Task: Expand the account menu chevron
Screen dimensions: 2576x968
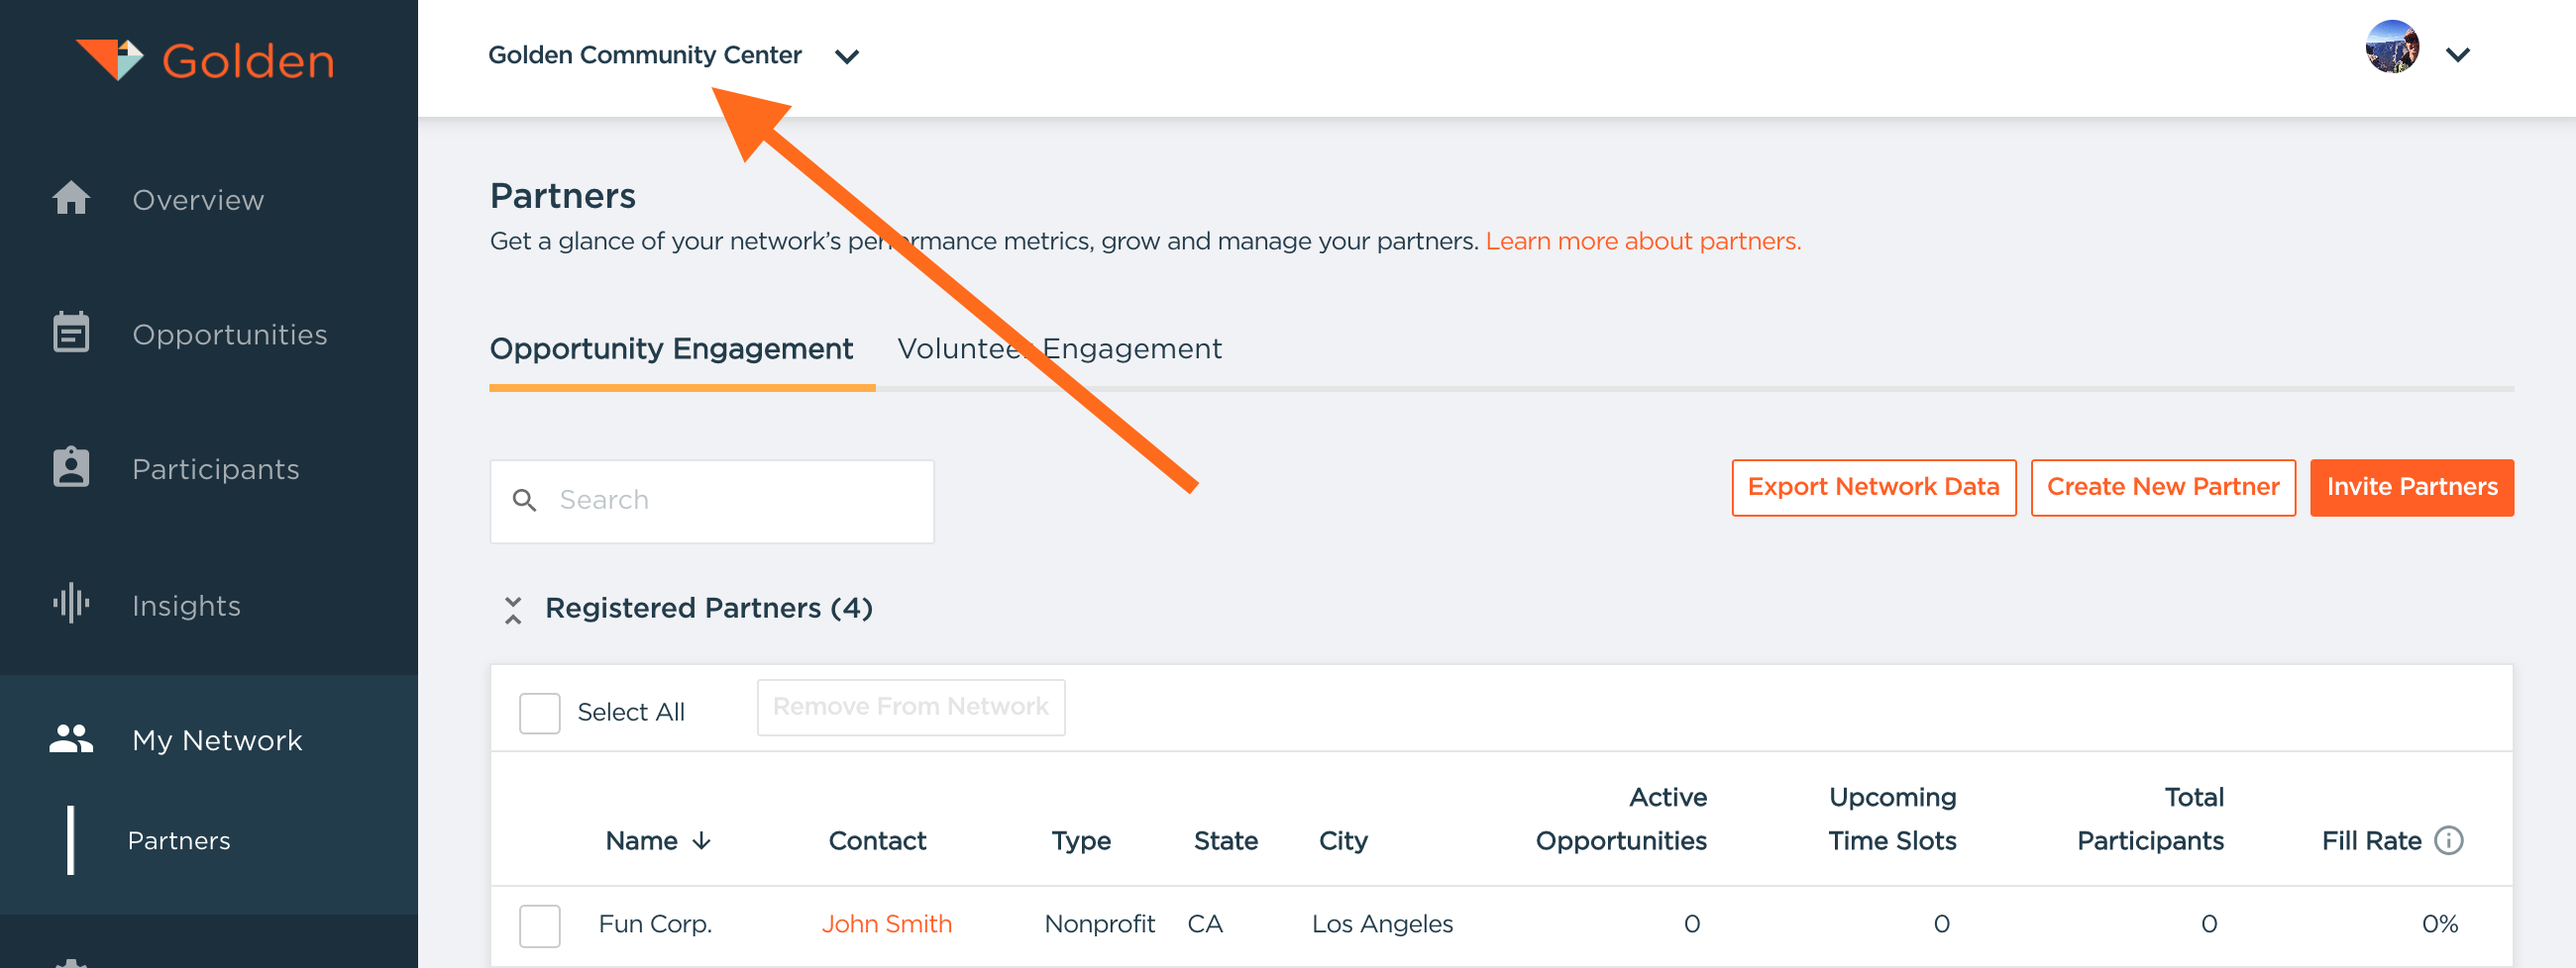Action: tap(2458, 55)
